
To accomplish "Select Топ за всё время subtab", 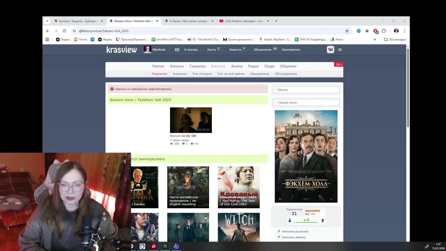I will 231,74.
